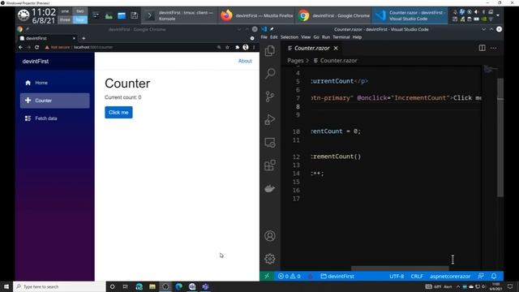
Task: Switch to virtual desktop two
Action: 80,11
